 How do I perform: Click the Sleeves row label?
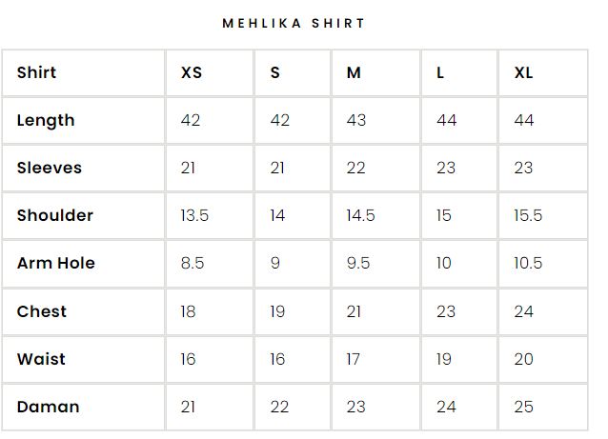50,168
